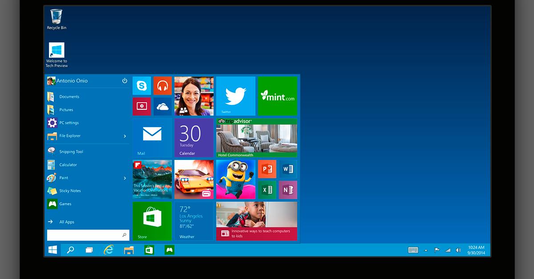The height and width of the screenshot is (279, 534).
Task: Open the touch keyboard from system tray
Action: (x=413, y=250)
